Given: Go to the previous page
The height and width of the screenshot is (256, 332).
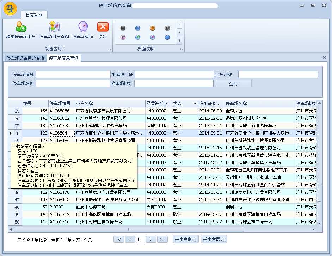Looking at the screenshot, I should coord(130,239).
